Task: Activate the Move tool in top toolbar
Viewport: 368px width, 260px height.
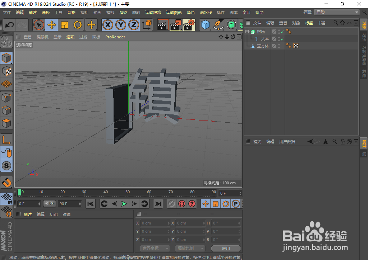Action: [52, 25]
